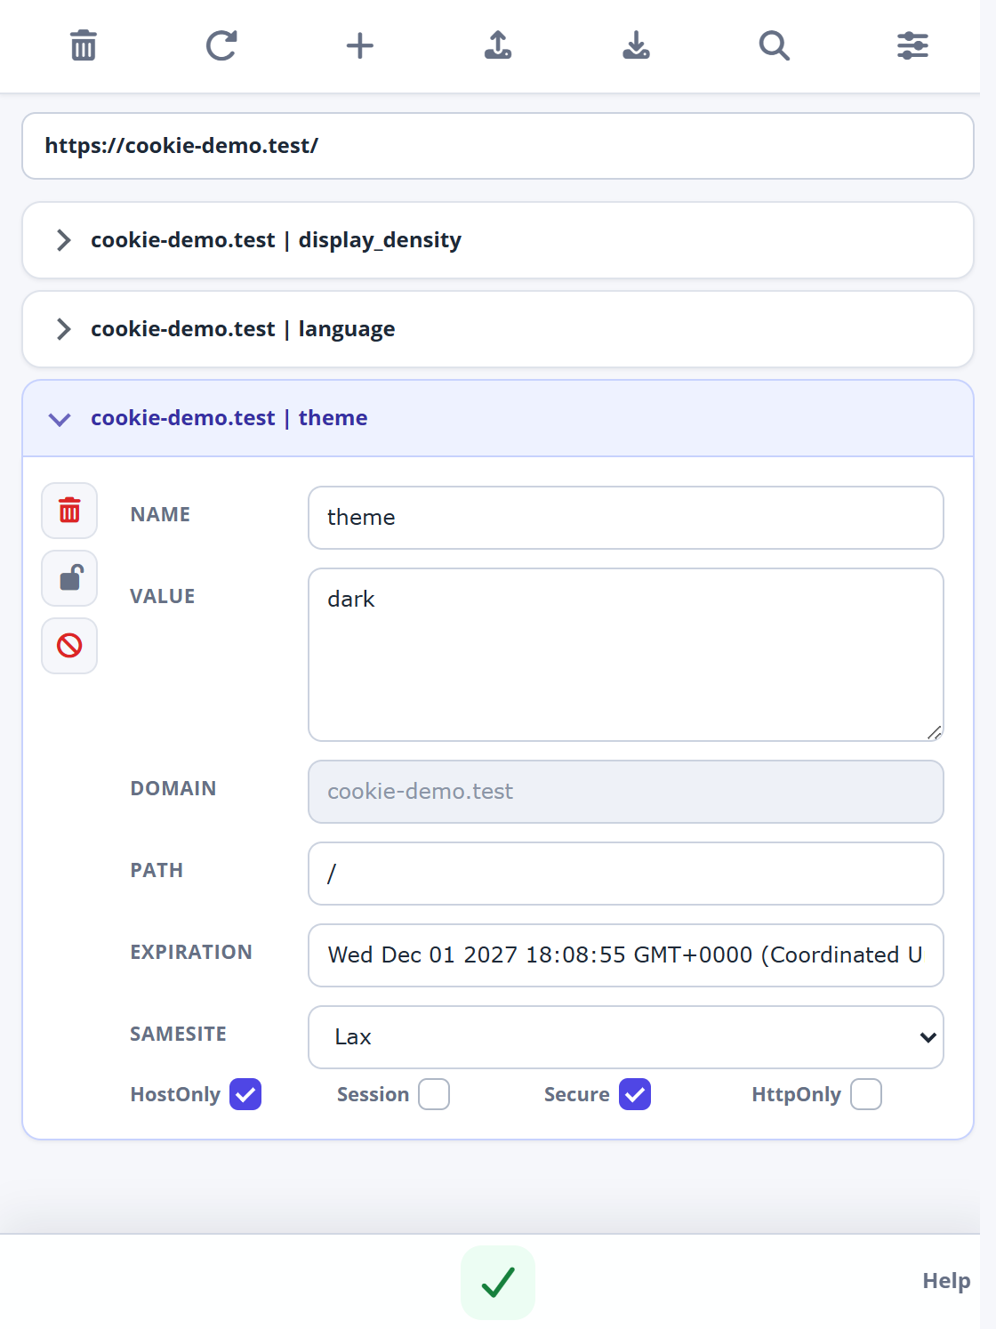This screenshot has height=1329, width=996.
Task: Block the theme cookie with ban icon
Action: click(x=69, y=646)
